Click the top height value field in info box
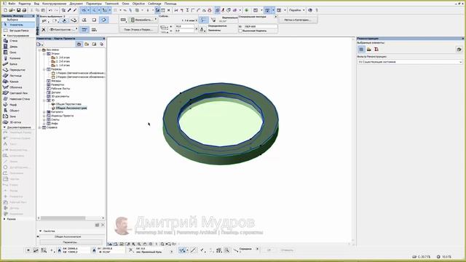Viewport: 466px width, 262px height. pos(184,26)
